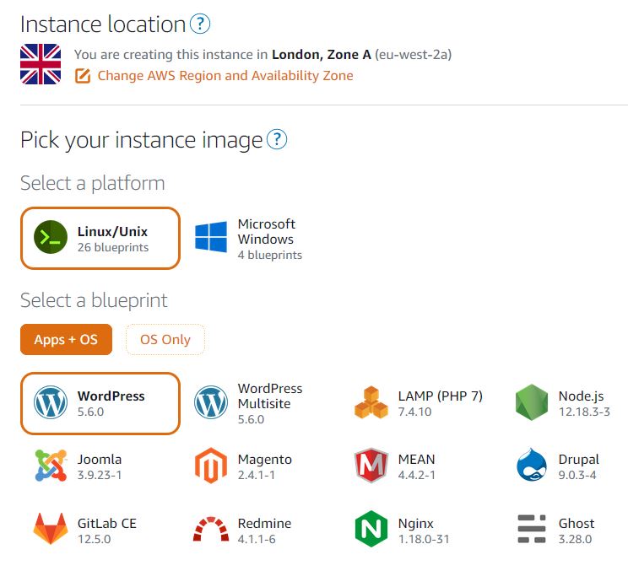Open the Instance location help icon
The width and height of the screenshot is (628, 571).
tap(199, 24)
